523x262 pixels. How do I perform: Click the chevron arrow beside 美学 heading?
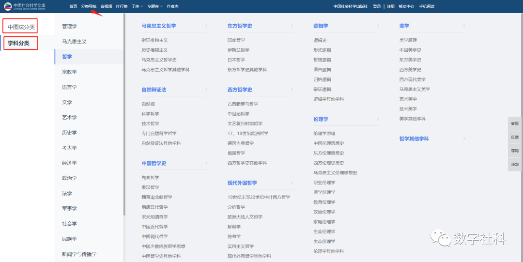tap(464, 26)
